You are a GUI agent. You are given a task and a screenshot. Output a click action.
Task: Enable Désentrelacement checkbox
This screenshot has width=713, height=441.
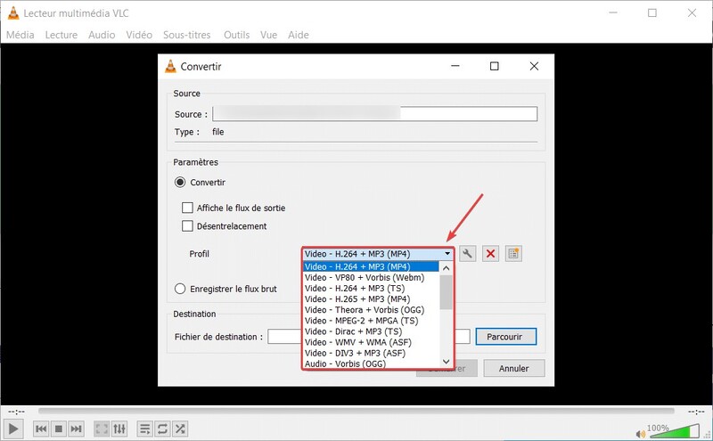pyautogui.click(x=187, y=226)
